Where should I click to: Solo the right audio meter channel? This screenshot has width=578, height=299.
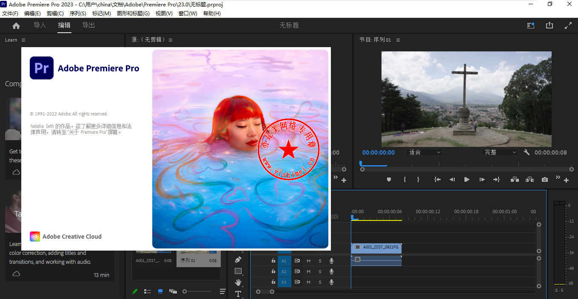562,291
